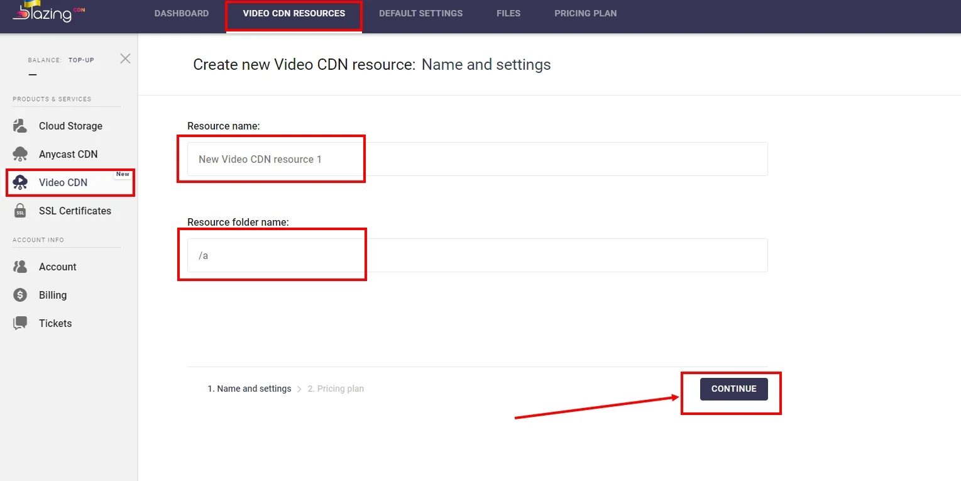The height and width of the screenshot is (481, 961).
Task: Click the Cloud Storage sidebar icon
Action: pyautogui.click(x=20, y=126)
